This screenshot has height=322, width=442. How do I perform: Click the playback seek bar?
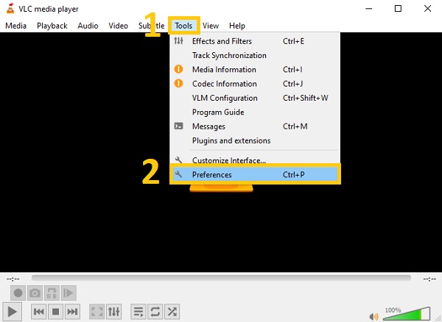[221, 278]
